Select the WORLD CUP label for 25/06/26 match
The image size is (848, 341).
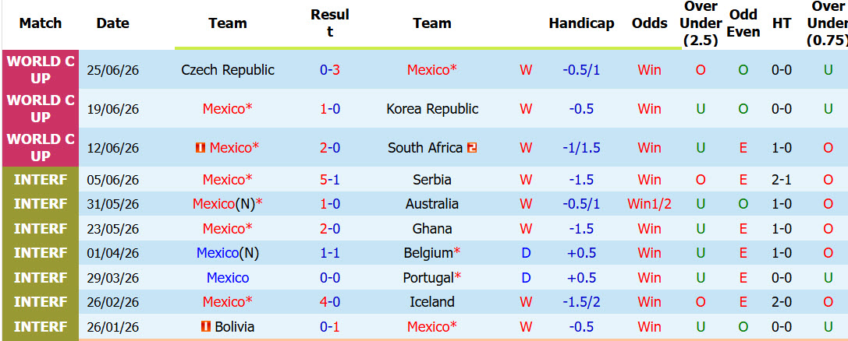(x=41, y=69)
